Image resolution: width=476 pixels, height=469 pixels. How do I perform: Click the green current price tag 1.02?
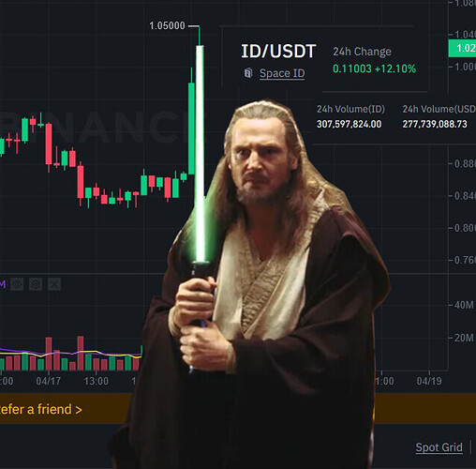coord(462,48)
